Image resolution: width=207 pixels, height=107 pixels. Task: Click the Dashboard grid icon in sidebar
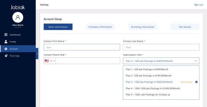click(6, 35)
